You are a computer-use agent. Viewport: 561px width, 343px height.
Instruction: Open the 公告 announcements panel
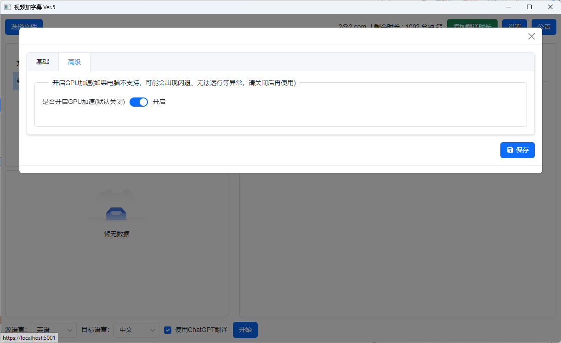point(544,26)
